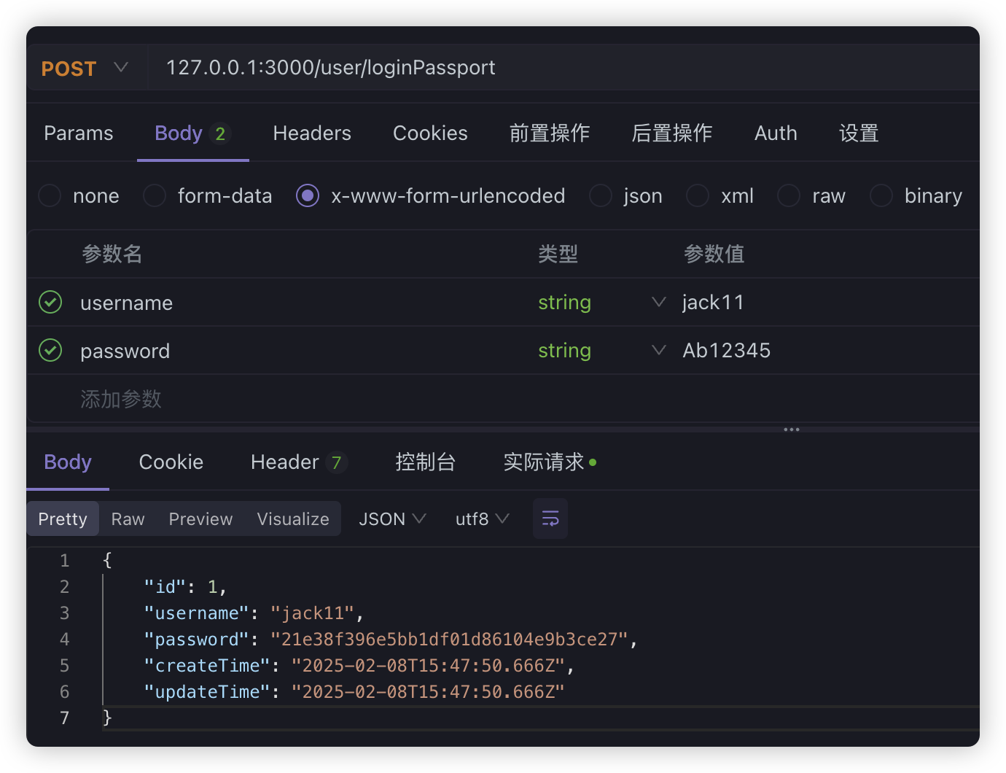
Task: Pick the binary body option
Action: pos(881,195)
